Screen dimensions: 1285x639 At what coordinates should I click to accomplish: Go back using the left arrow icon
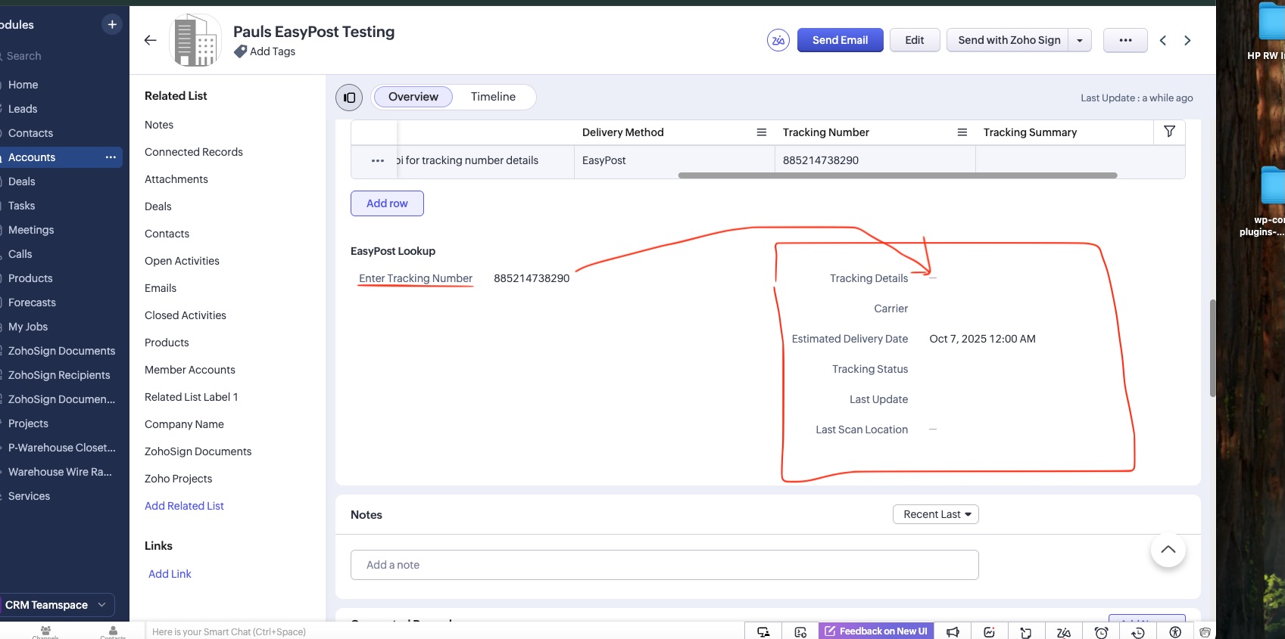[x=151, y=40]
